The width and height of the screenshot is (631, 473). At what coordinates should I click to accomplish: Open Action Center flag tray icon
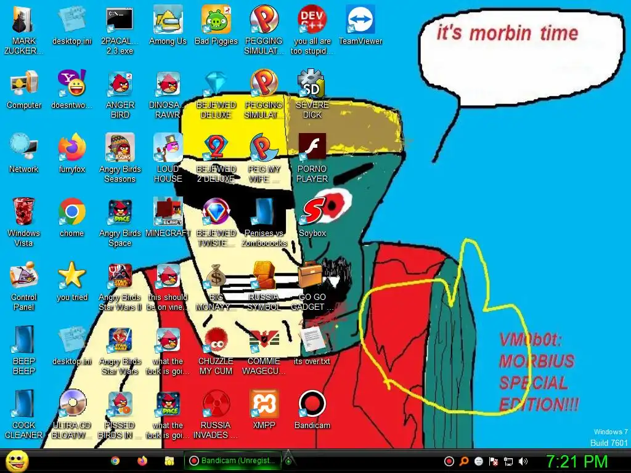pyautogui.click(x=494, y=461)
